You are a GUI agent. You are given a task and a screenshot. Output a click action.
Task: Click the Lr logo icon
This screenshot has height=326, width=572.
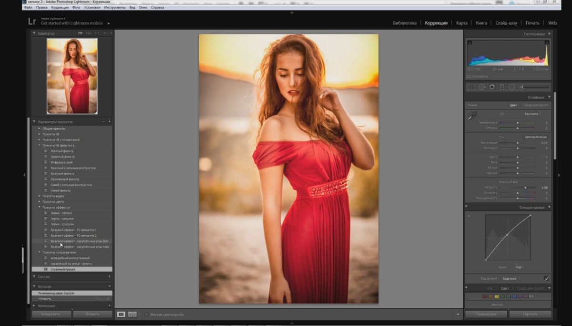(x=31, y=21)
